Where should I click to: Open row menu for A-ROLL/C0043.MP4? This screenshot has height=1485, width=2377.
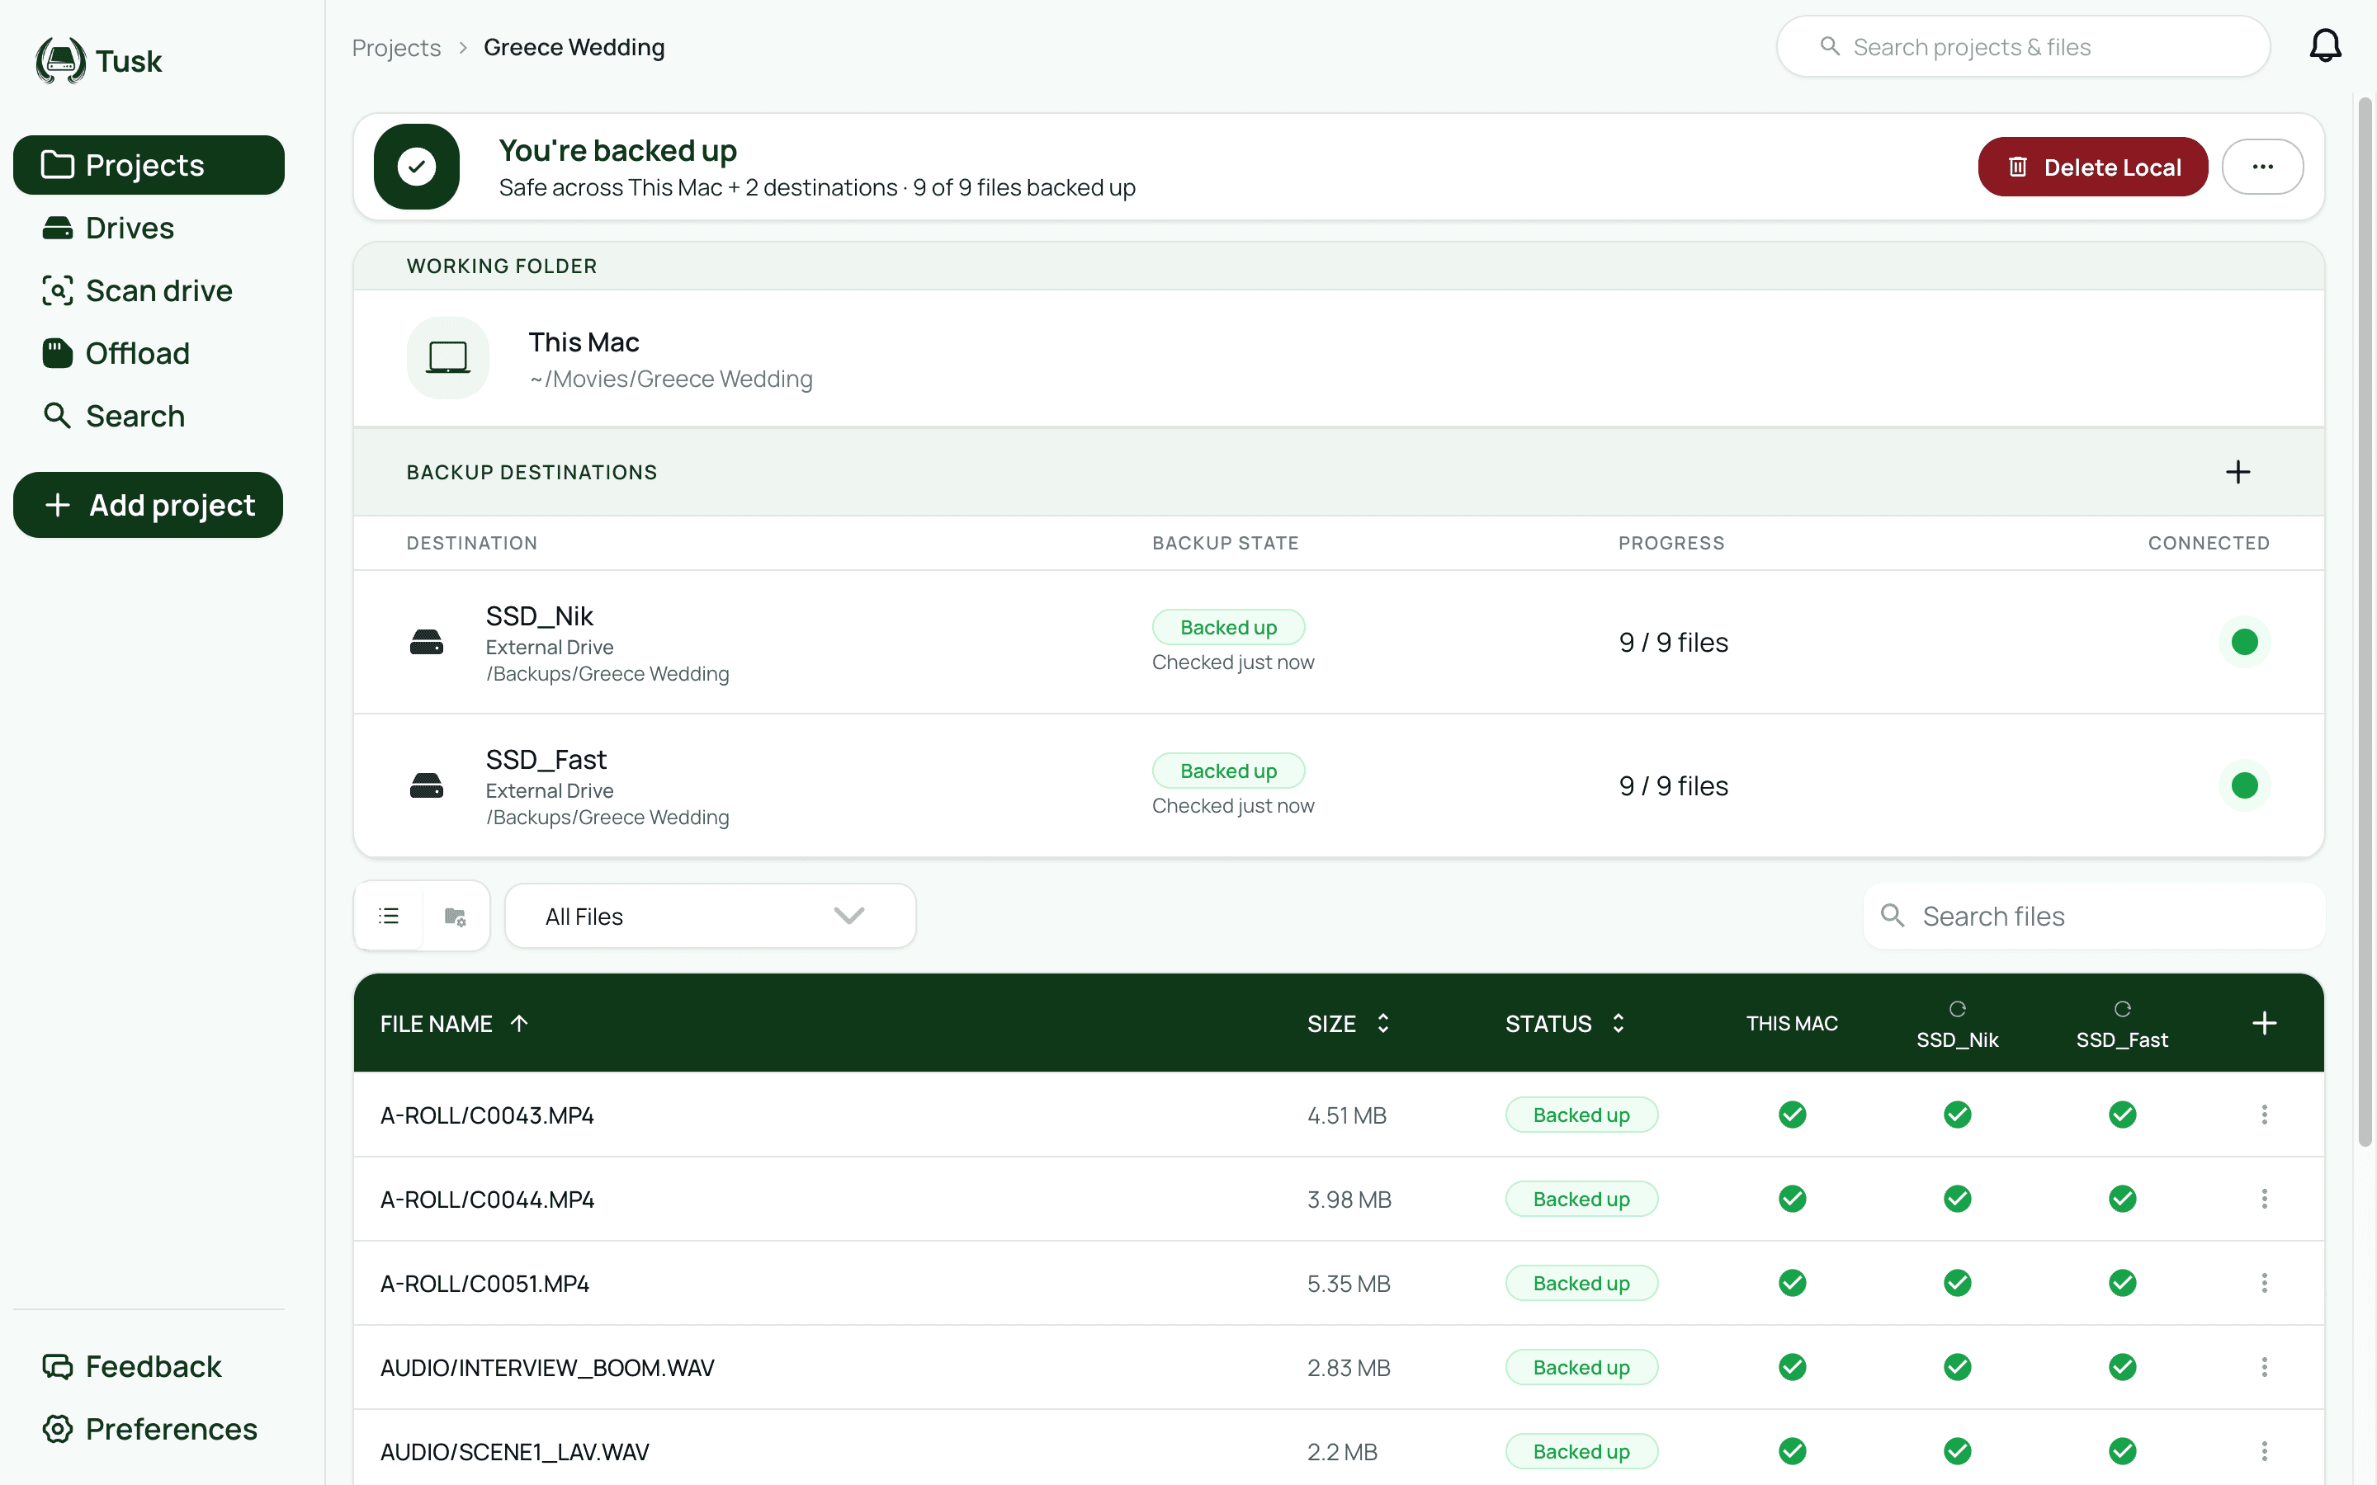pyautogui.click(x=2264, y=1115)
